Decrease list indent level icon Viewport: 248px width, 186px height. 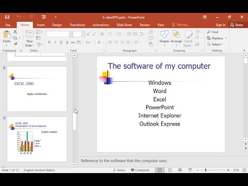129,34
